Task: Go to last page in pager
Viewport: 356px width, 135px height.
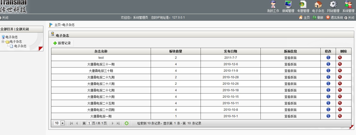Action: (x=118, y=123)
